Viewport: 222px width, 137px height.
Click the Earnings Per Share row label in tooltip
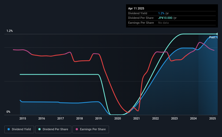pyautogui.click(x=141, y=23)
